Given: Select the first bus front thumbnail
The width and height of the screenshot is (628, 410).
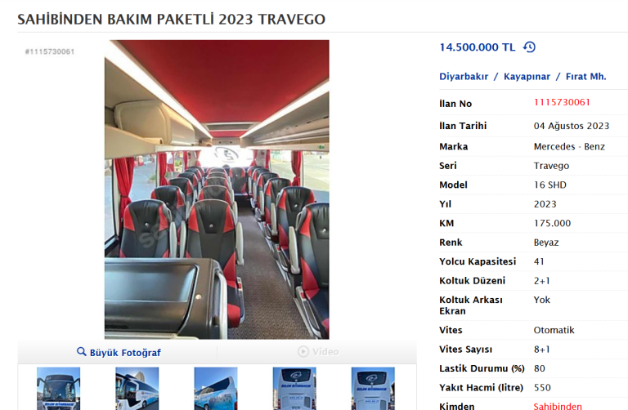Looking at the screenshot, I should [59, 389].
